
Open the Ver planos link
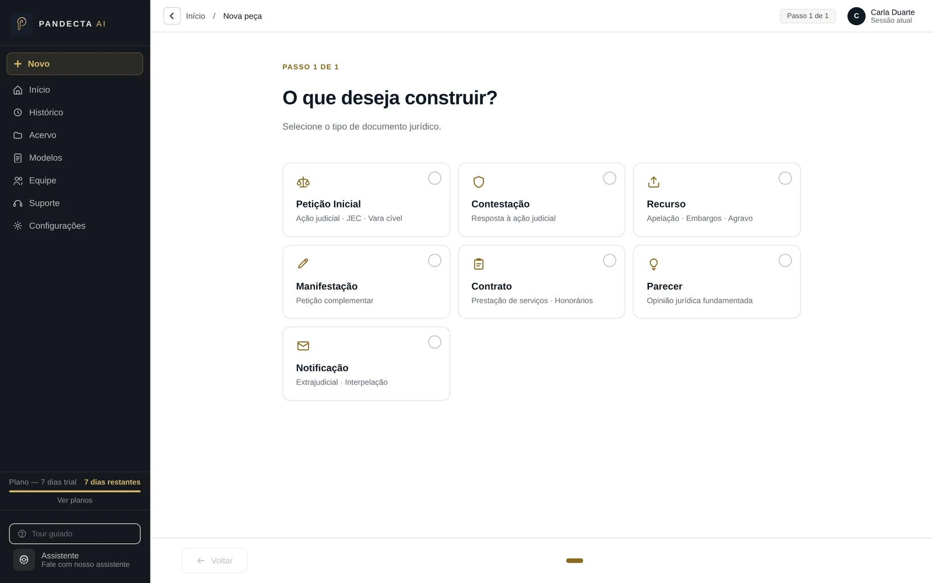[x=75, y=500]
